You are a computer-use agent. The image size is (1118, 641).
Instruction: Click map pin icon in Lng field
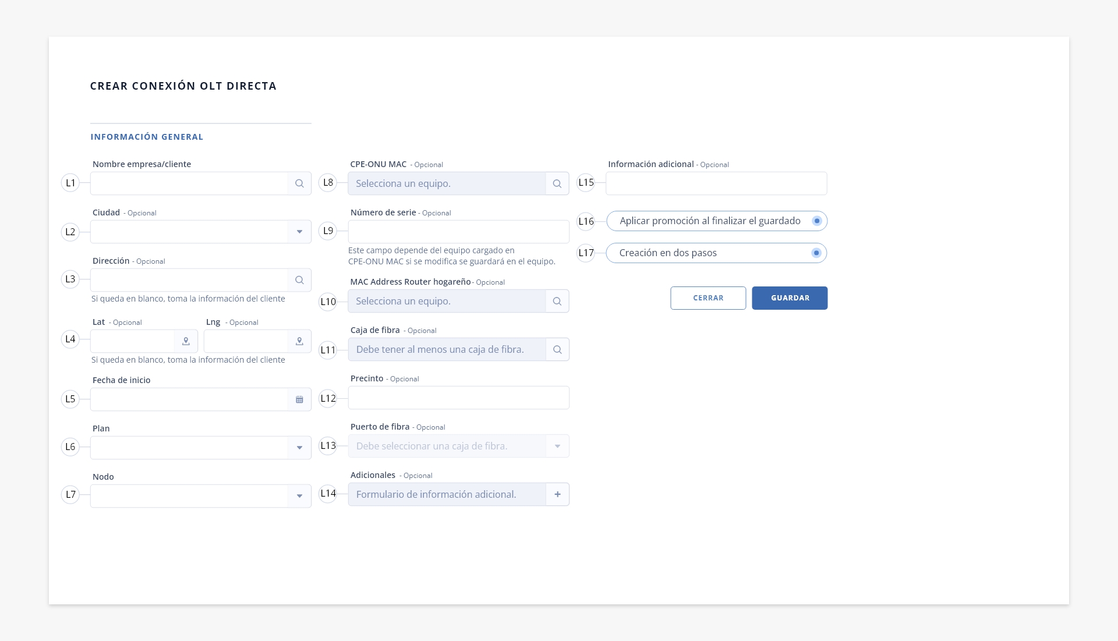299,341
